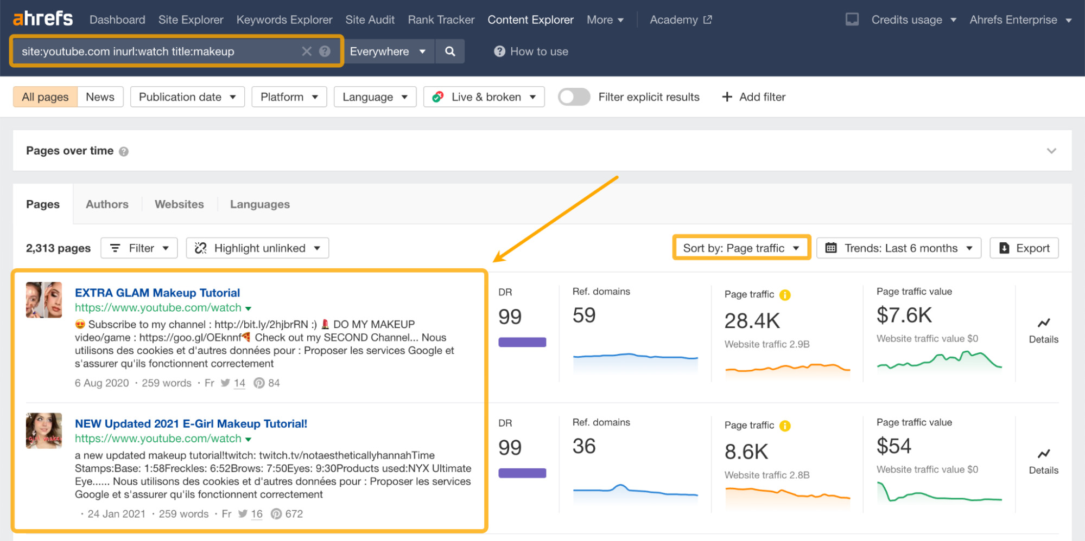The height and width of the screenshot is (541, 1085).
Task: Click the Twitter icon showing 14 shares
Action: 225,383
